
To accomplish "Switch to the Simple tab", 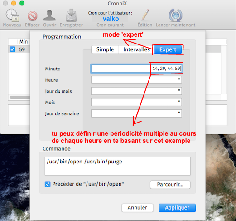I will 105,49.
